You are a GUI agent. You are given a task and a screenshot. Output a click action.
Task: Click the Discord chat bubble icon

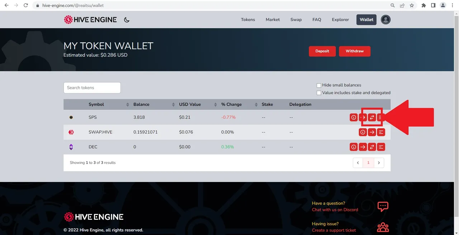click(x=383, y=206)
